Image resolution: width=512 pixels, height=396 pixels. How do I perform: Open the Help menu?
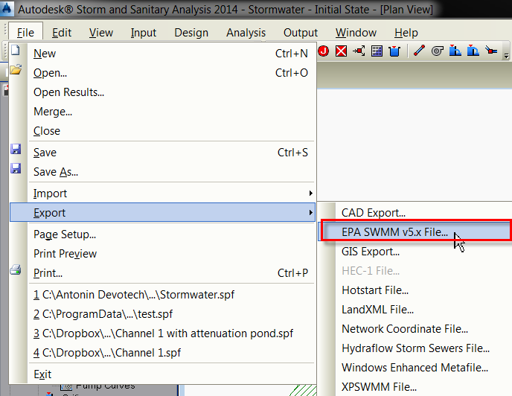coord(406,33)
